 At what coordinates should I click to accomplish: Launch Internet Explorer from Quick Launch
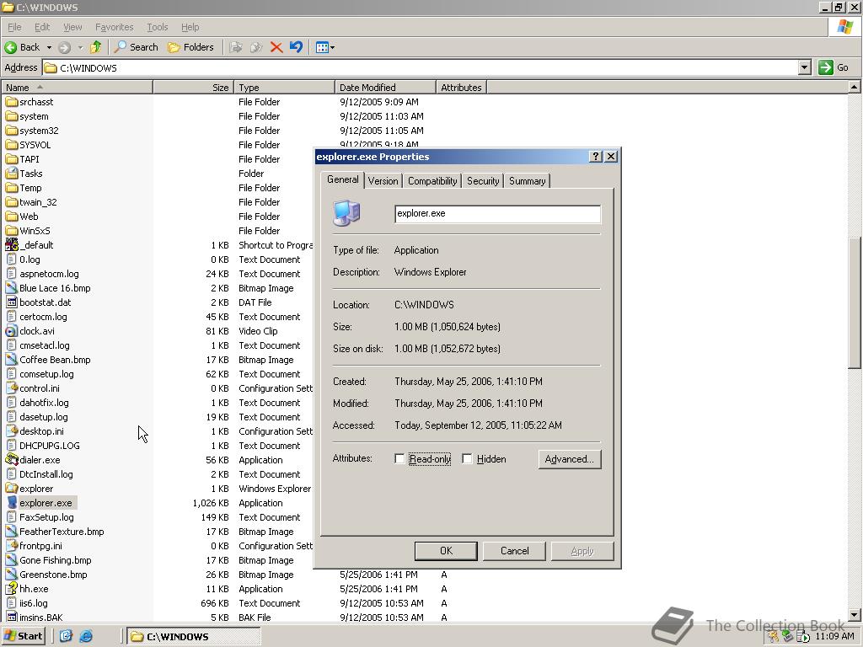(x=86, y=636)
